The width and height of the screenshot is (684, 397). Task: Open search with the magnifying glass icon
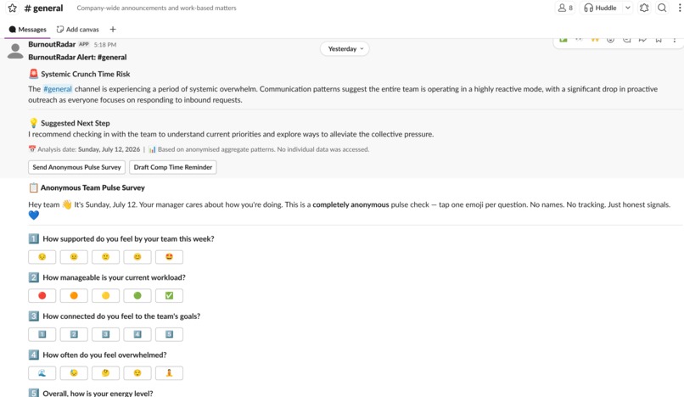662,8
